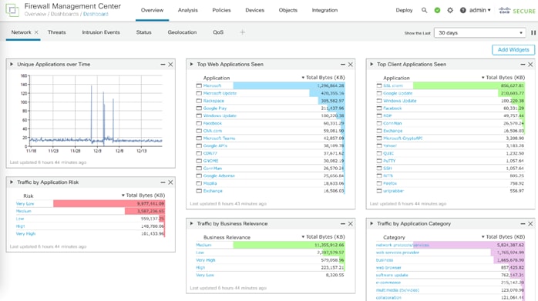Open the Dashboard breadcrumb link

[96, 14]
